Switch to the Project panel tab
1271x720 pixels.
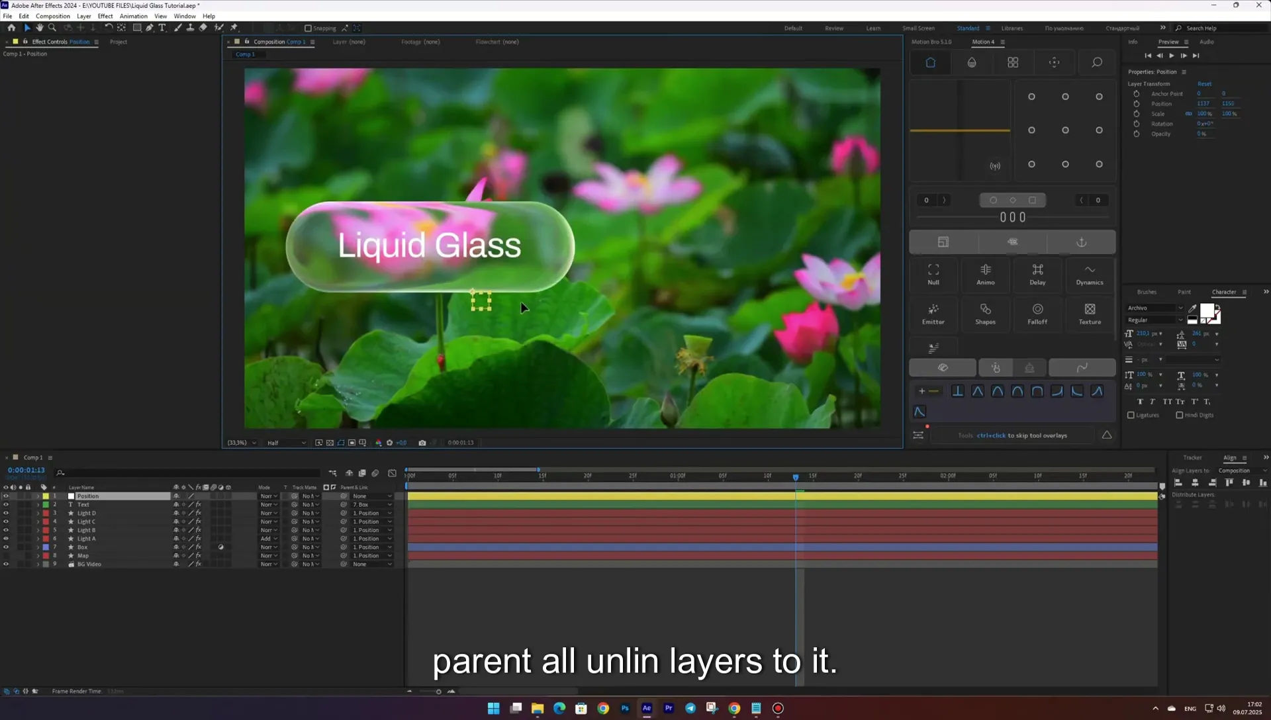point(118,42)
